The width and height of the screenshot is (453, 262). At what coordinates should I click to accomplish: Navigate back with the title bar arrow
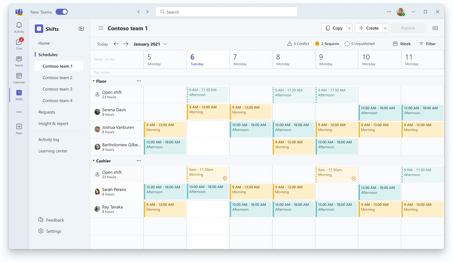pyautogui.click(x=139, y=12)
